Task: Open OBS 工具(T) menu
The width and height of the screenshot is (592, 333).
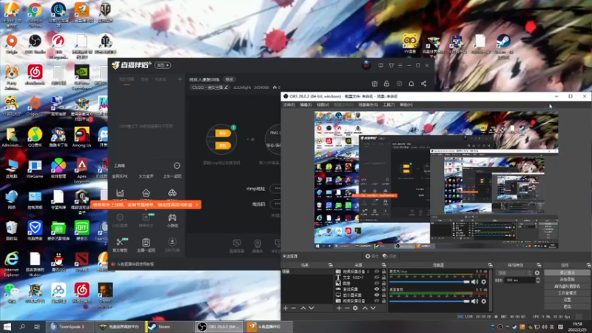Action: click(x=388, y=104)
